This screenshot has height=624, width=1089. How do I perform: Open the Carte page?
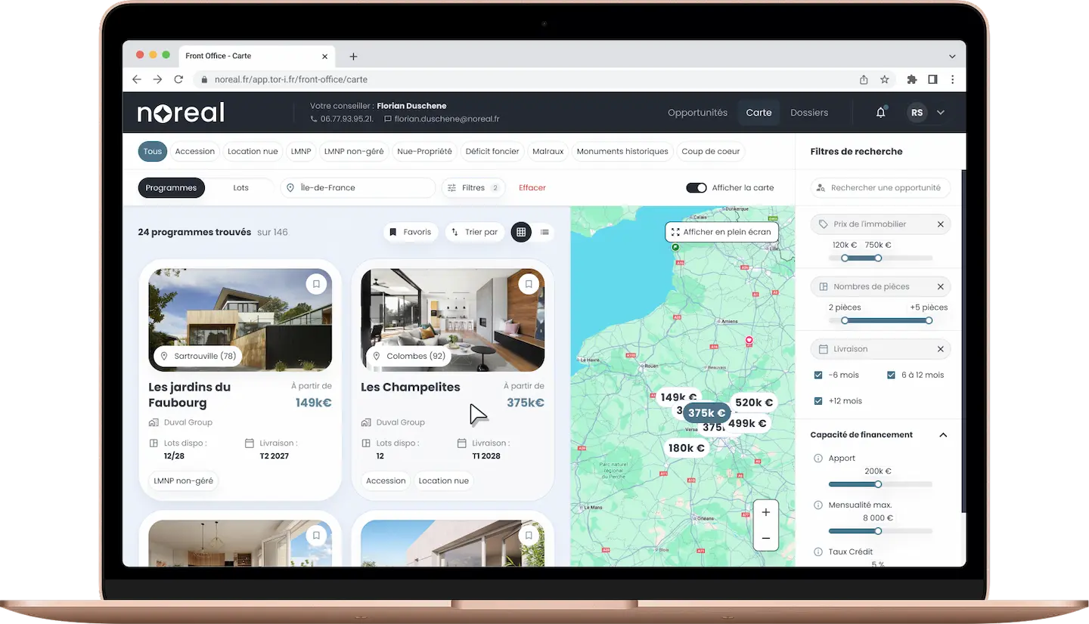click(x=759, y=113)
